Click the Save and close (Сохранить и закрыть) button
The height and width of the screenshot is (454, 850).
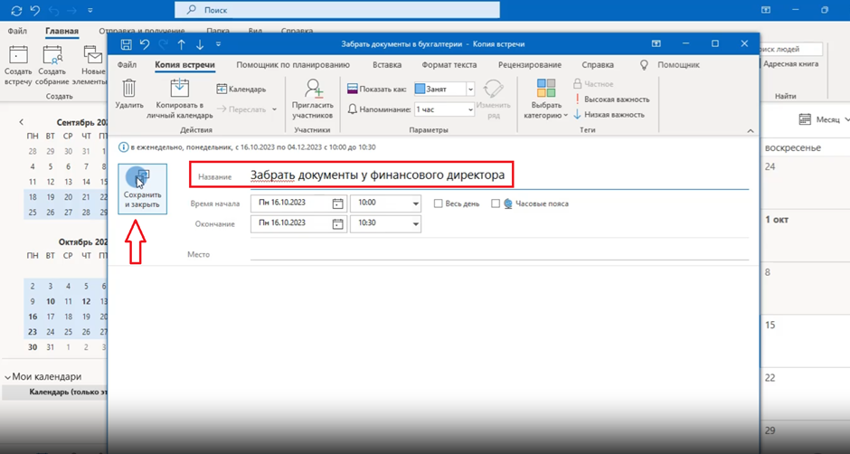(142, 189)
